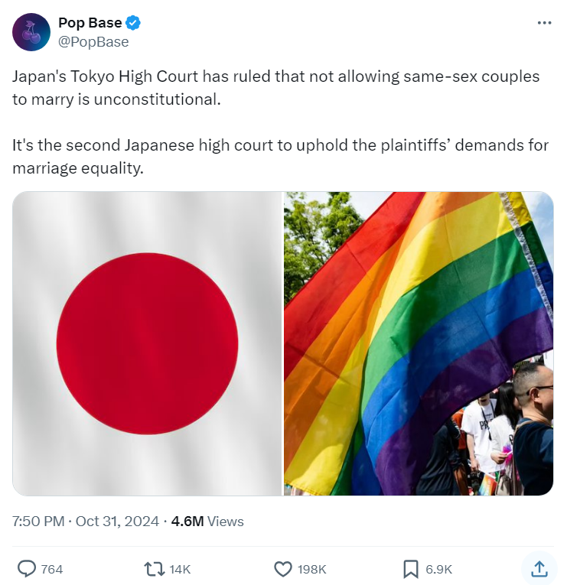
Task: Click the reply speech bubble icon
Action: (x=27, y=569)
